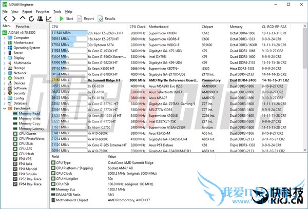Select the Software icon in tree
Viewport: 308px width, 209px height.
10,88
